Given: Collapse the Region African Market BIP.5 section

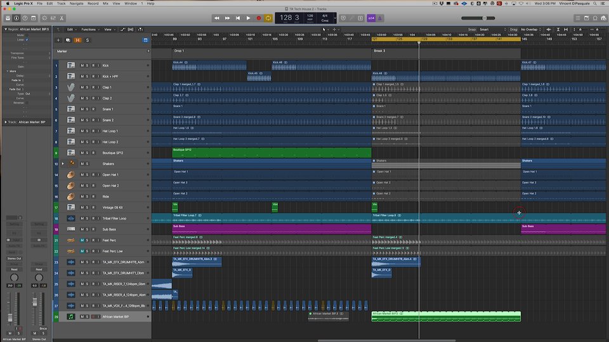Looking at the screenshot, I should coord(6,29).
